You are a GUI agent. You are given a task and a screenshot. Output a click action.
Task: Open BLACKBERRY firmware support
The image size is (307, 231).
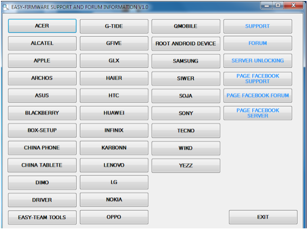(x=42, y=113)
